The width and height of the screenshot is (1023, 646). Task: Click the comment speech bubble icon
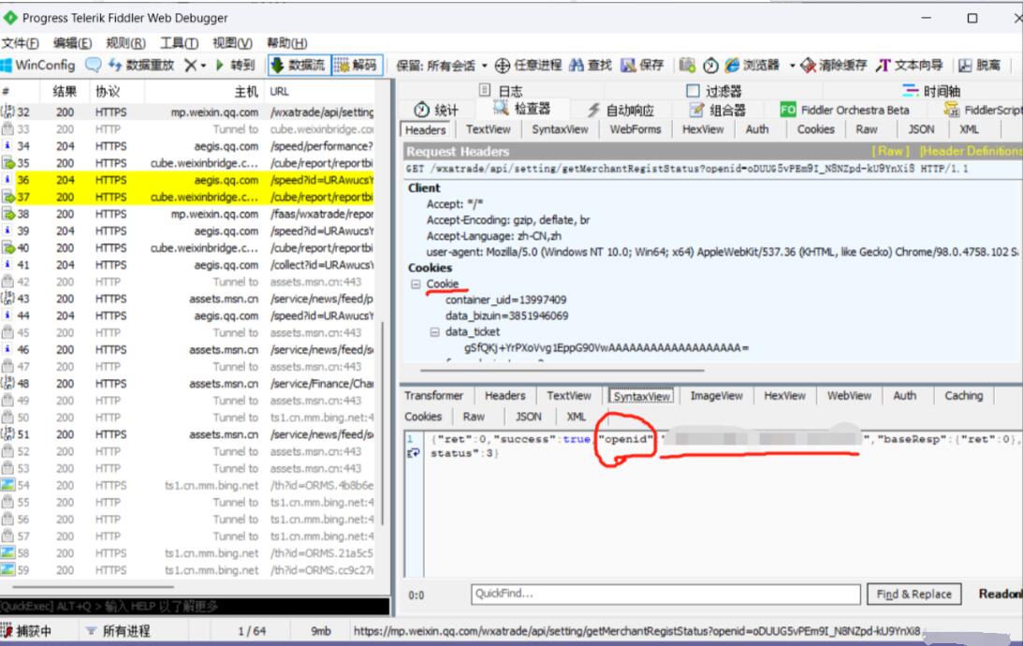pos(94,66)
